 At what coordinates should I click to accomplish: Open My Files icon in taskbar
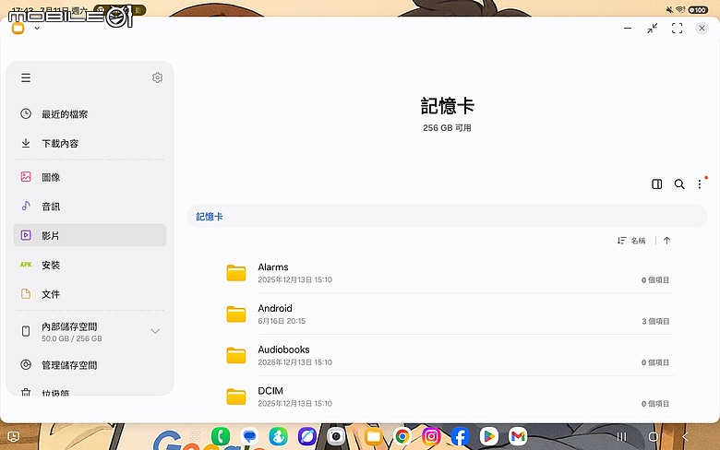[373, 436]
